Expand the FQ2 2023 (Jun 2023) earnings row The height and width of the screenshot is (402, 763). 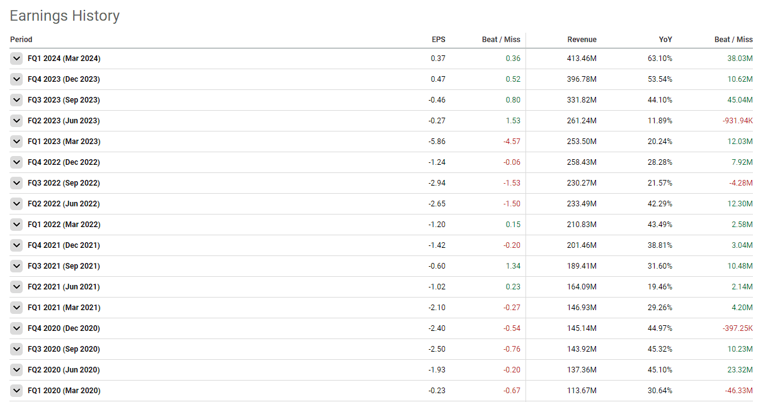(x=17, y=121)
